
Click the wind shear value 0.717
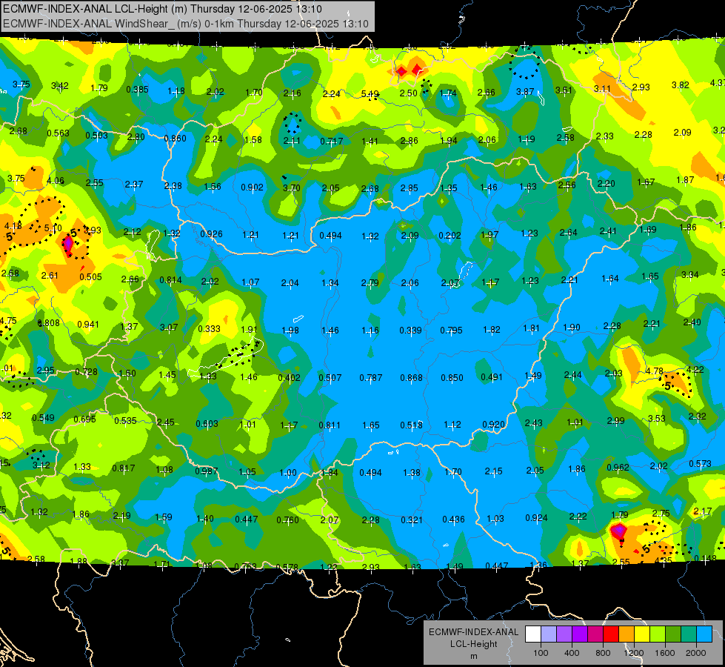coord(332,141)
